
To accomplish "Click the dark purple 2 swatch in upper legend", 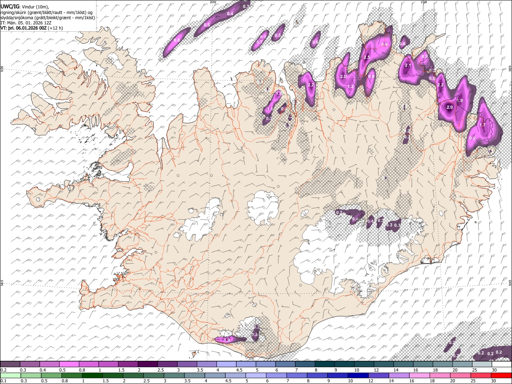I will click(147, 364).
